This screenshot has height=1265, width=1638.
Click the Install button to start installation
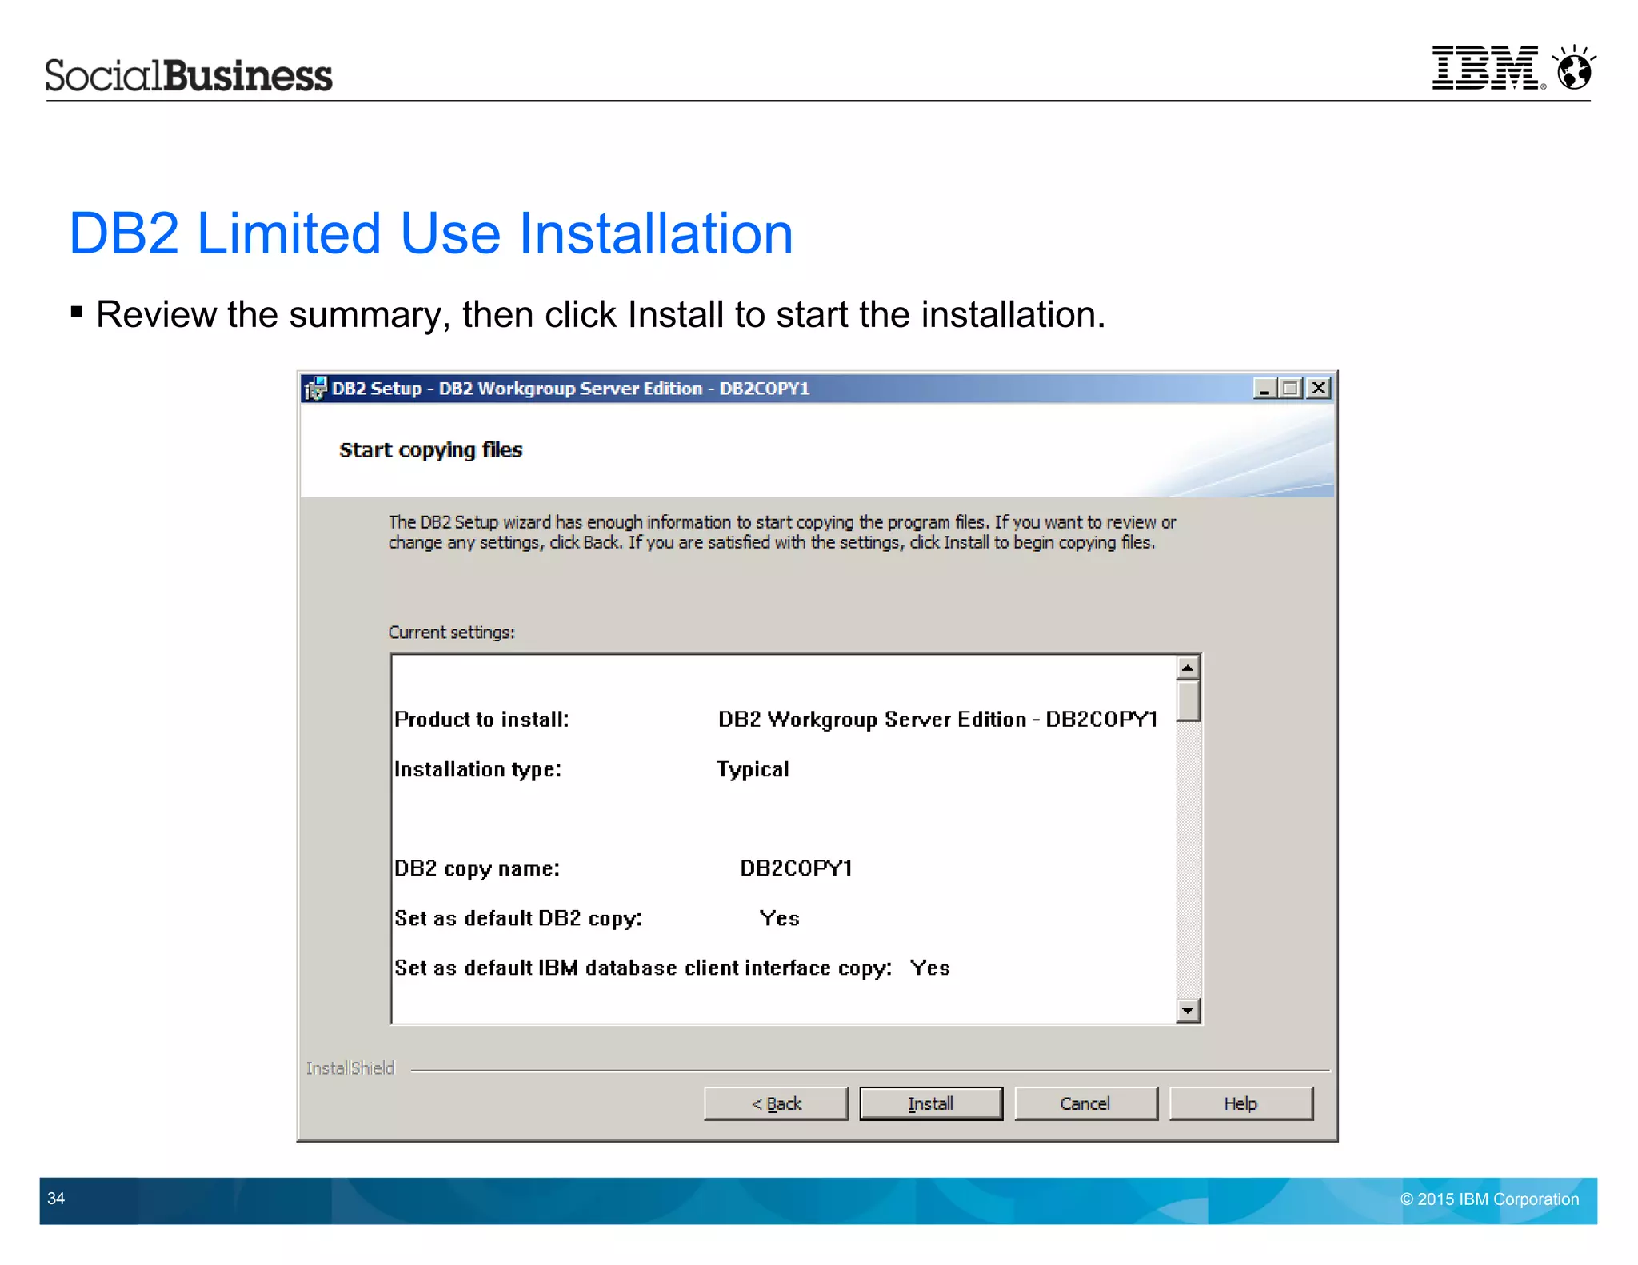point(930,1103)
